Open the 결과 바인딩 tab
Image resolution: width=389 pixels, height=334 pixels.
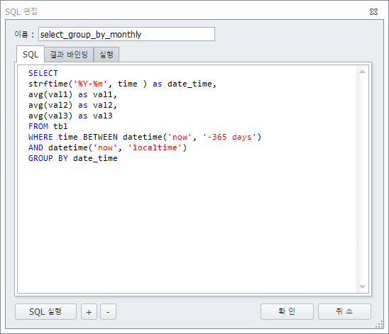[x=69, y=55]
